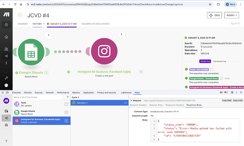Select the AUGUST 6, 2025 12:17 AM tab

(62, 24)
